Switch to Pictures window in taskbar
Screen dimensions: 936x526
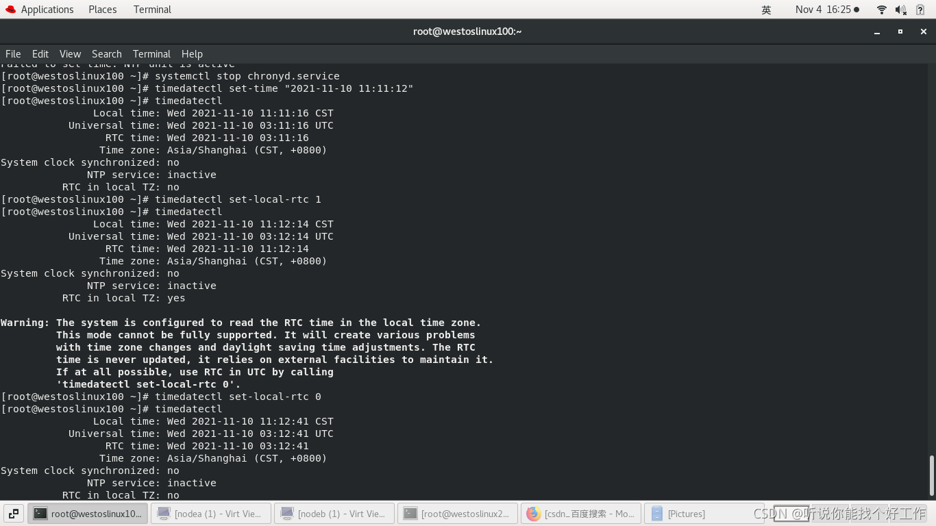[704, 514]
